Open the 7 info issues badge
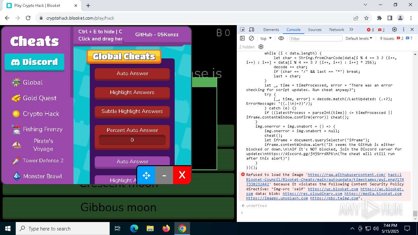418x235 pixels. point(409,38)
